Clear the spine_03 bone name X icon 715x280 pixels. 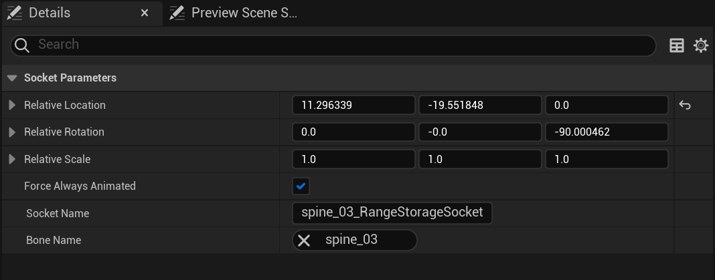tap(304, 240)
